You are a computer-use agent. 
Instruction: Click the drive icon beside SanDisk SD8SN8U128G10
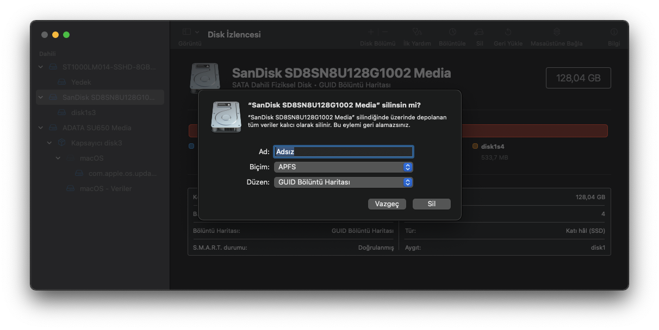pyautogui.click(x=53, y=97)
